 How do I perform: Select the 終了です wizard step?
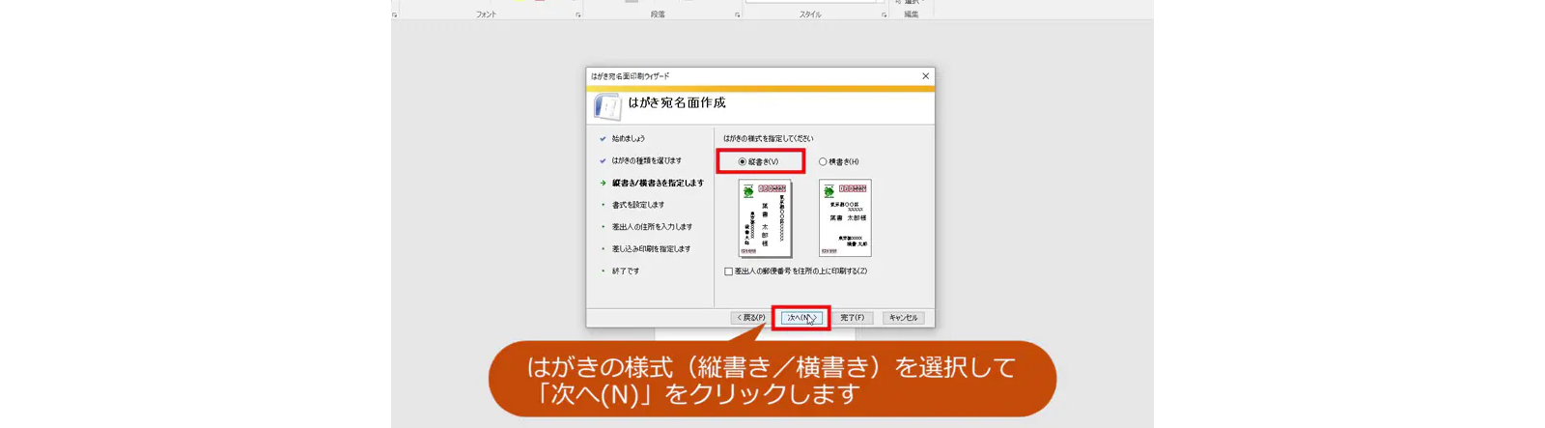pos(625,271)
